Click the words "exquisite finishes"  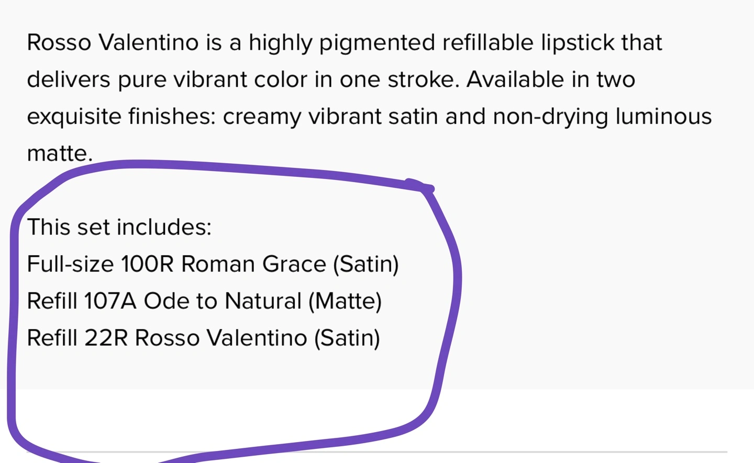tap(121, 116)
